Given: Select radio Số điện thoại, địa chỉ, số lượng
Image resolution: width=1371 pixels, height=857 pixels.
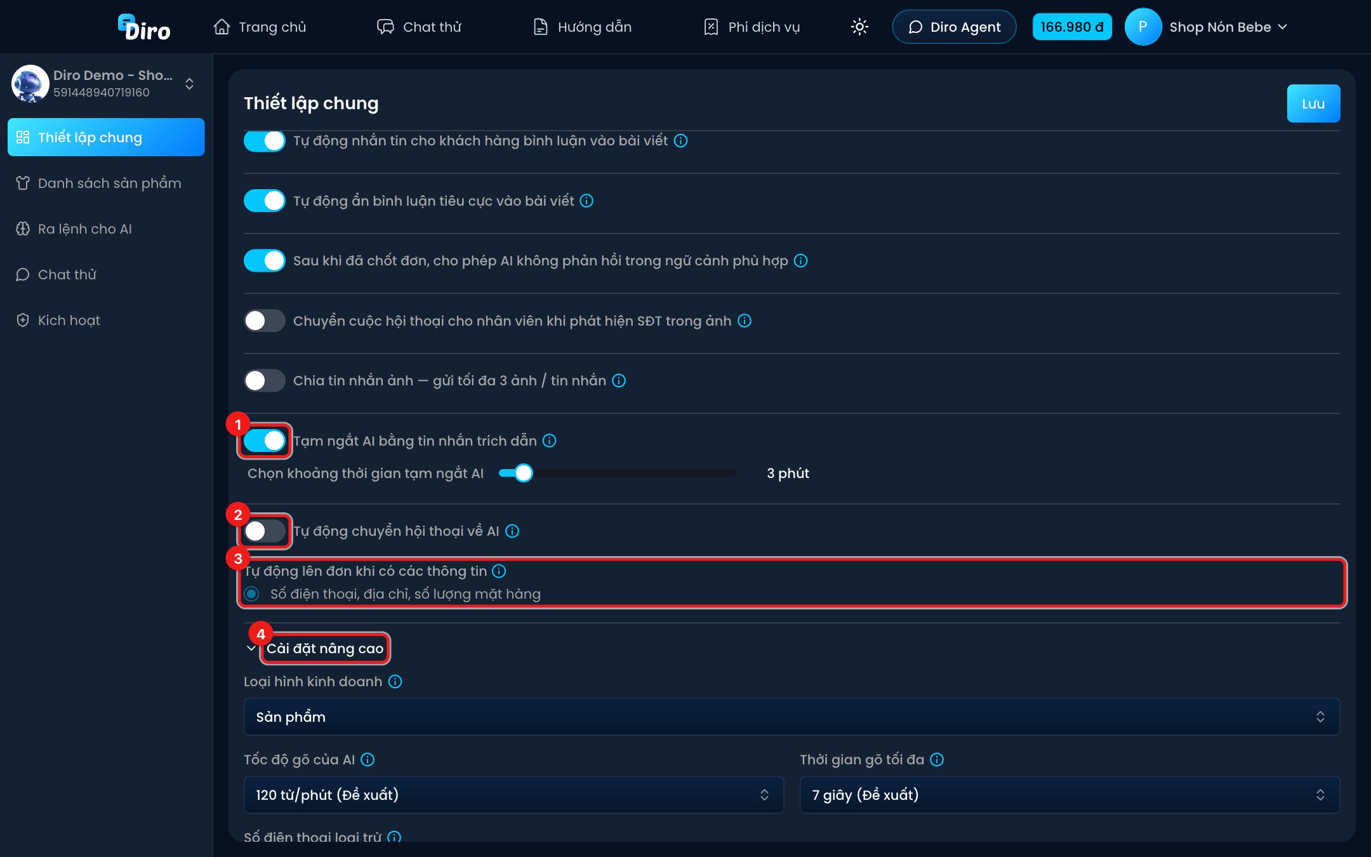Looking at the screenshot, I should [x=251, y=594].
